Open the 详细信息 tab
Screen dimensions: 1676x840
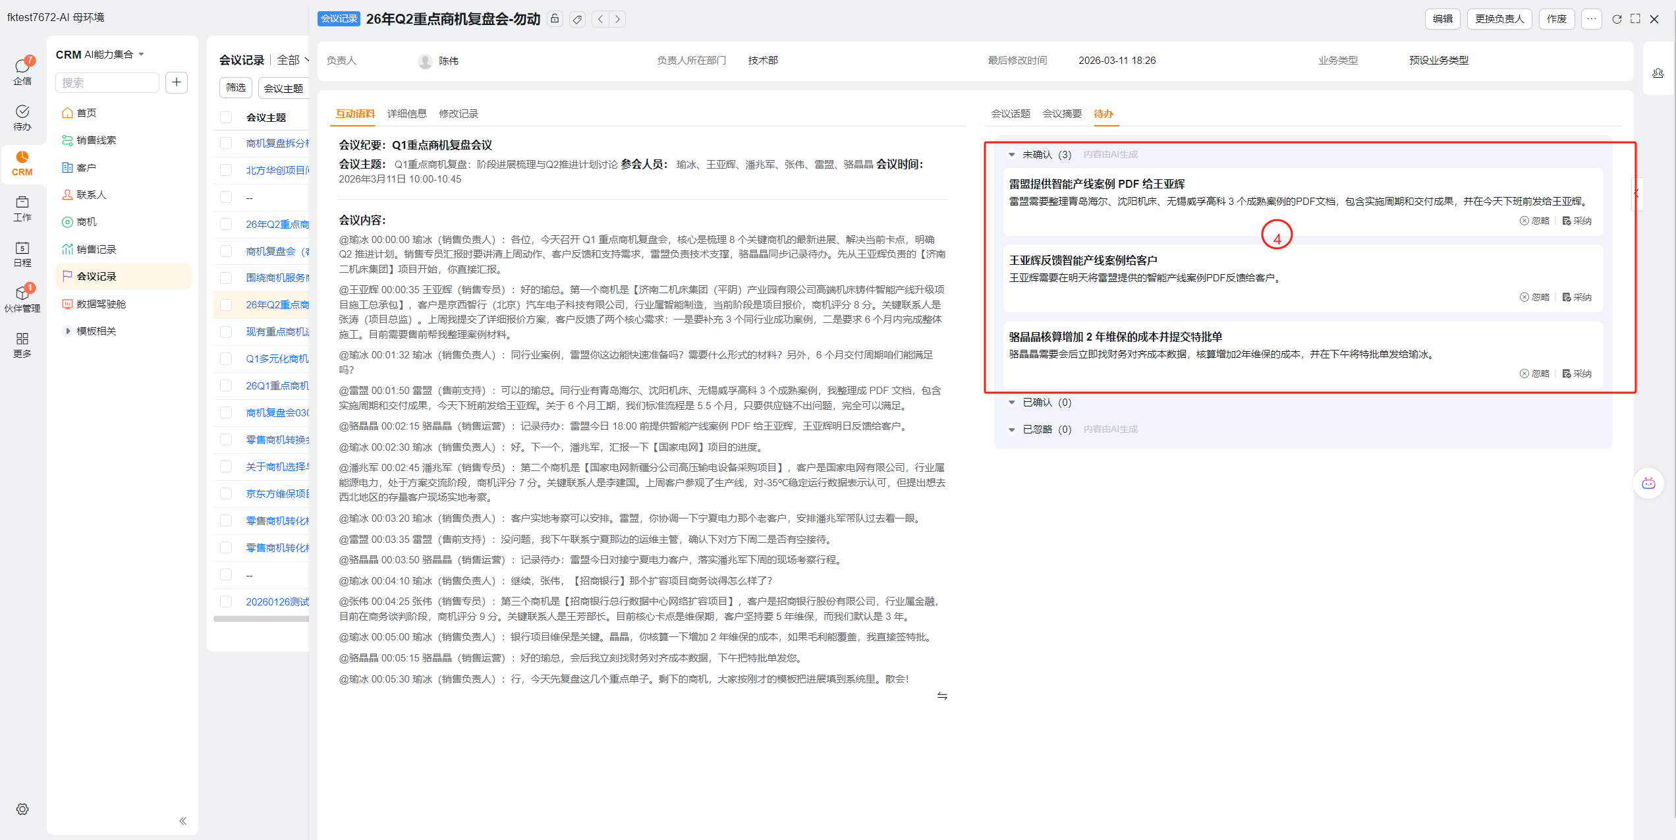click(406, 113)
